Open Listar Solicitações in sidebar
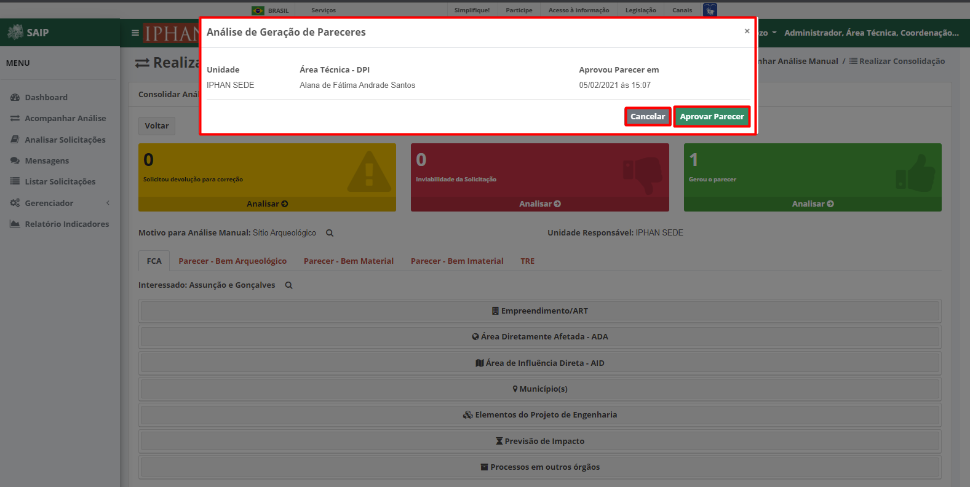The height and width of the screenshot is (487, 970). (60, 181)
